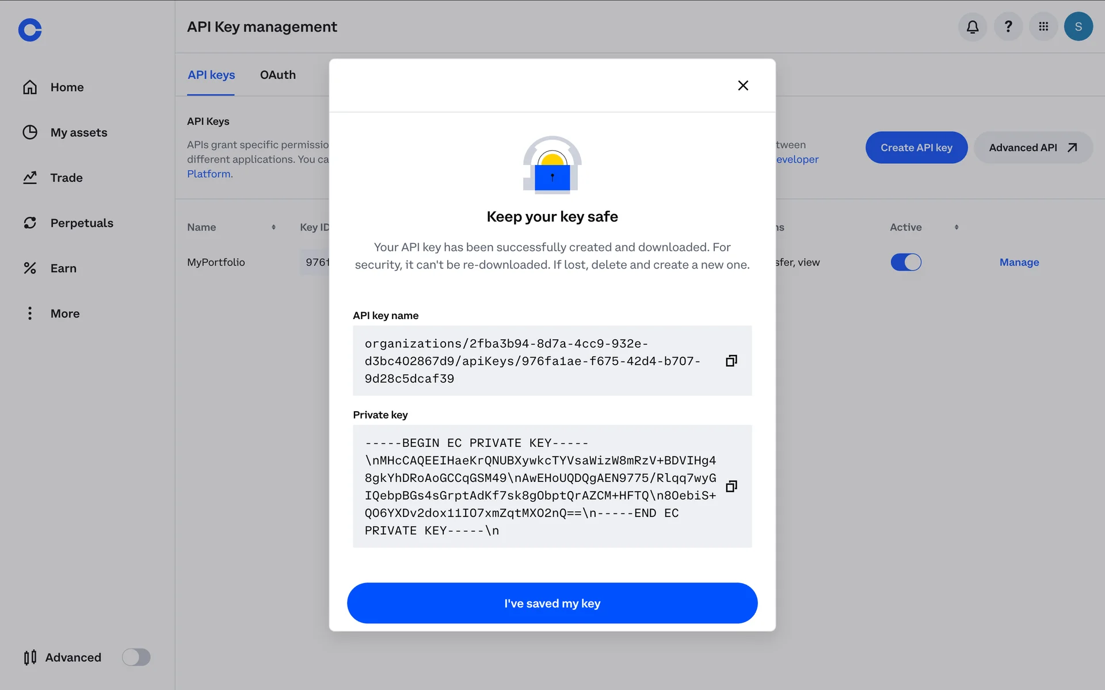Copy the private key text
This screenshot has height=690, width=1105.
731,486
